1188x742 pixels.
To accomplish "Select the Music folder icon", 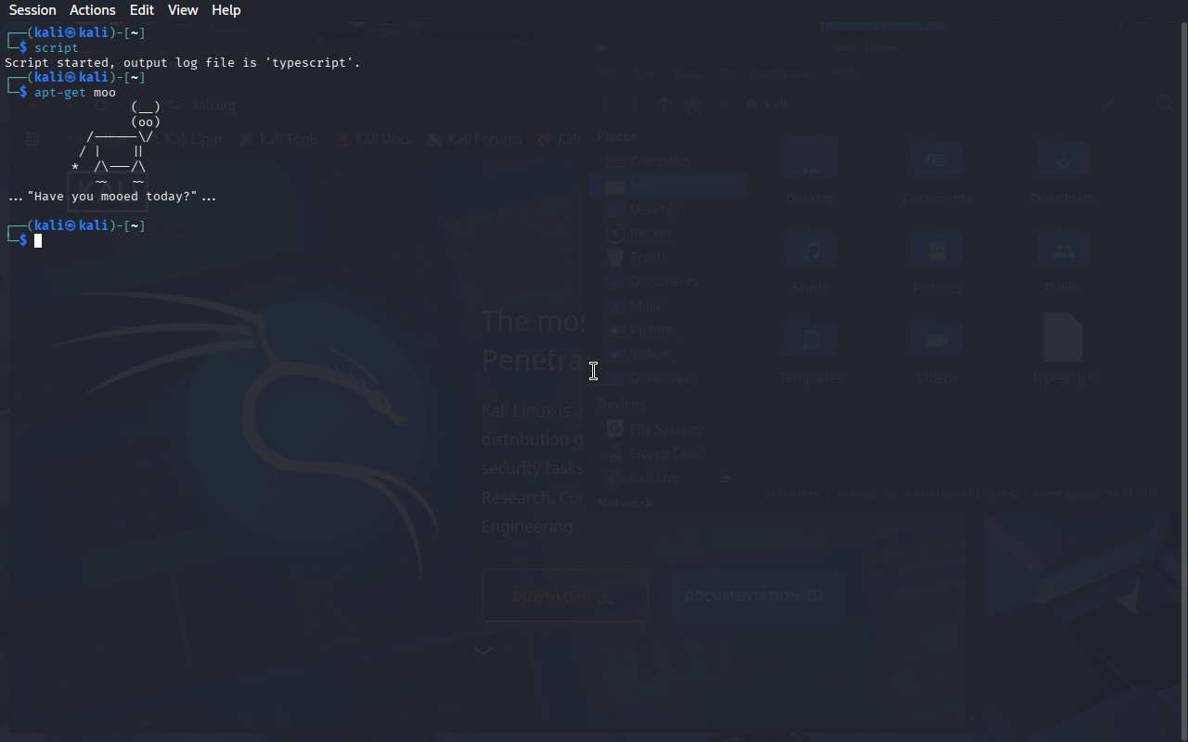I will point(811,250).
